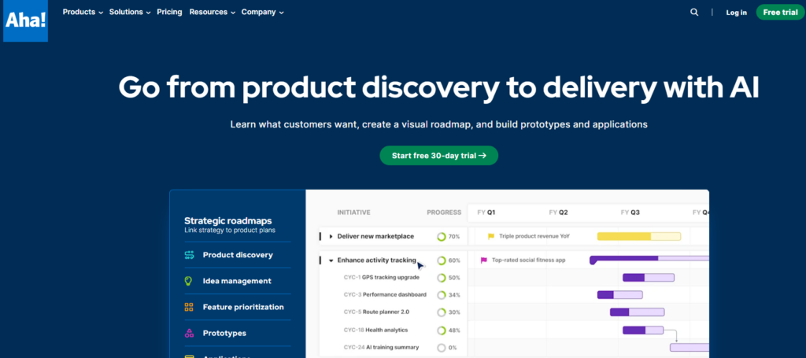Click the 0% progress ring for AI training summary
Screen dimensions: 806x358
coord(441,348)
